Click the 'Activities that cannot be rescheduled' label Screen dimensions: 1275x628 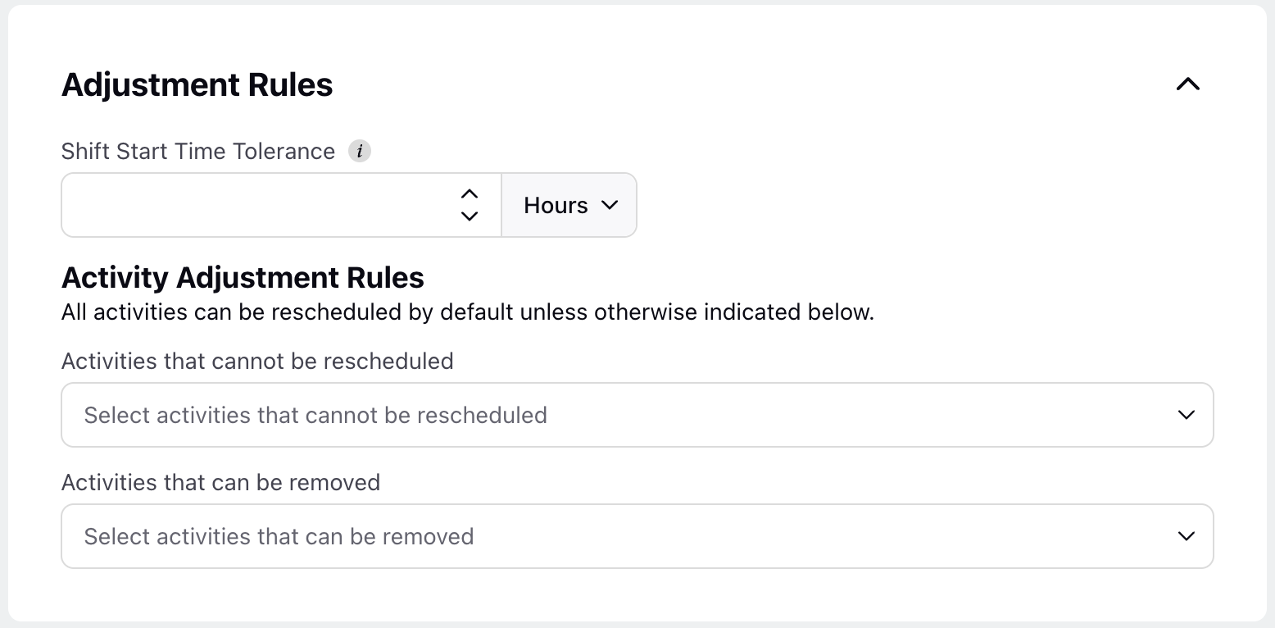click(x=257, y=361)
